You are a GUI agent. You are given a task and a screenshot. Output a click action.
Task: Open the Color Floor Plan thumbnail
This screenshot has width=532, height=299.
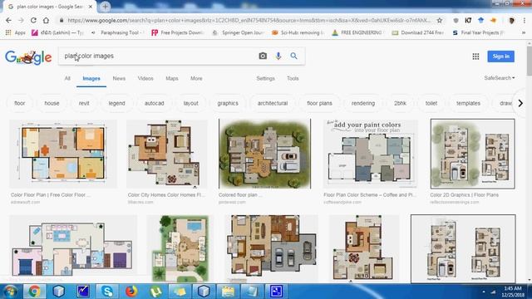pyautogui.click(x=63, y=154)
